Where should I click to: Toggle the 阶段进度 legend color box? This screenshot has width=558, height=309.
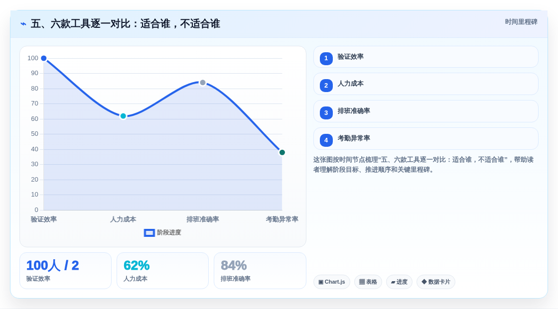tap(149, 233)
